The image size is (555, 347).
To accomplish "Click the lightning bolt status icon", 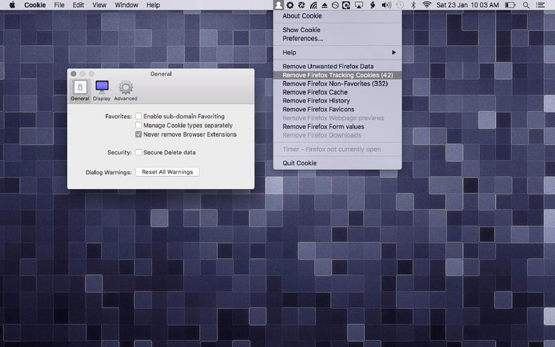I will coord(373,5).
